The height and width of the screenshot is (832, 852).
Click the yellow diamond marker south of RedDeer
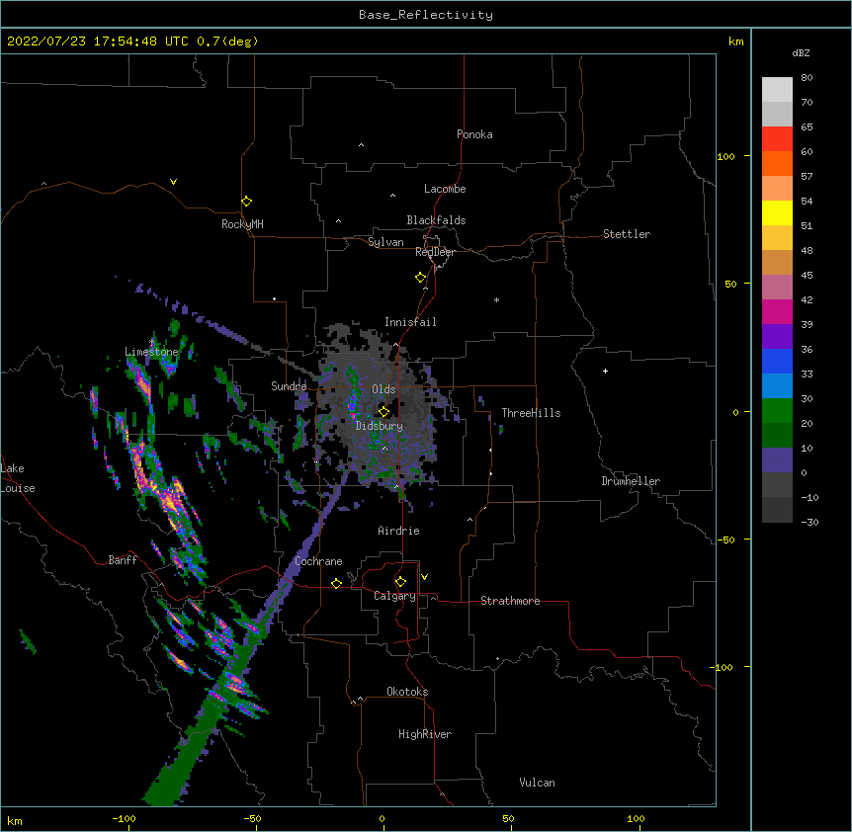pos(420,278)
